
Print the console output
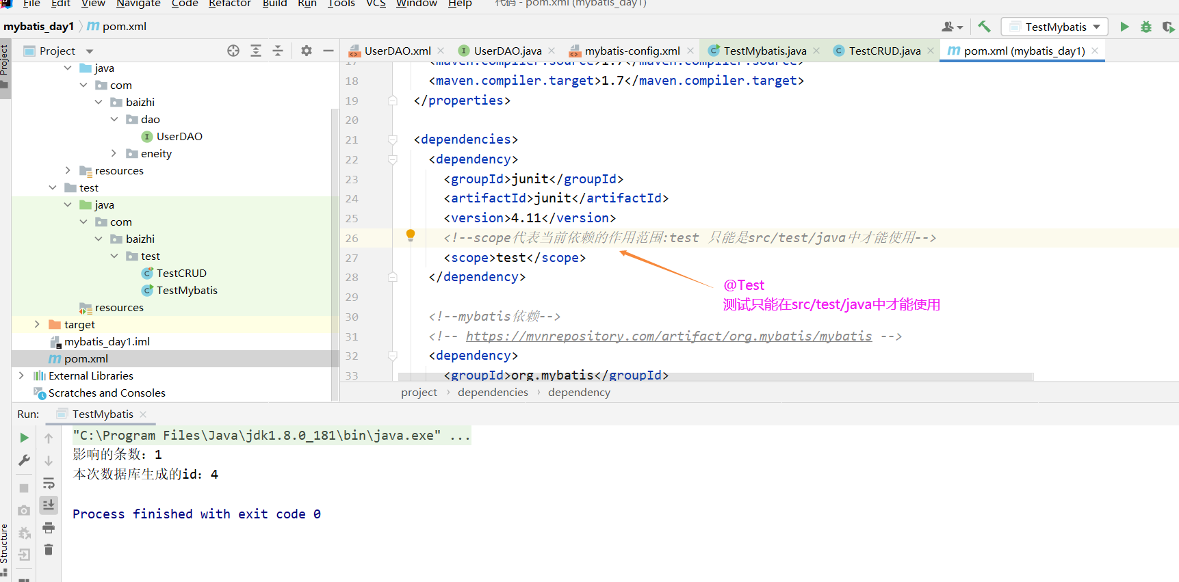(49, 528)
